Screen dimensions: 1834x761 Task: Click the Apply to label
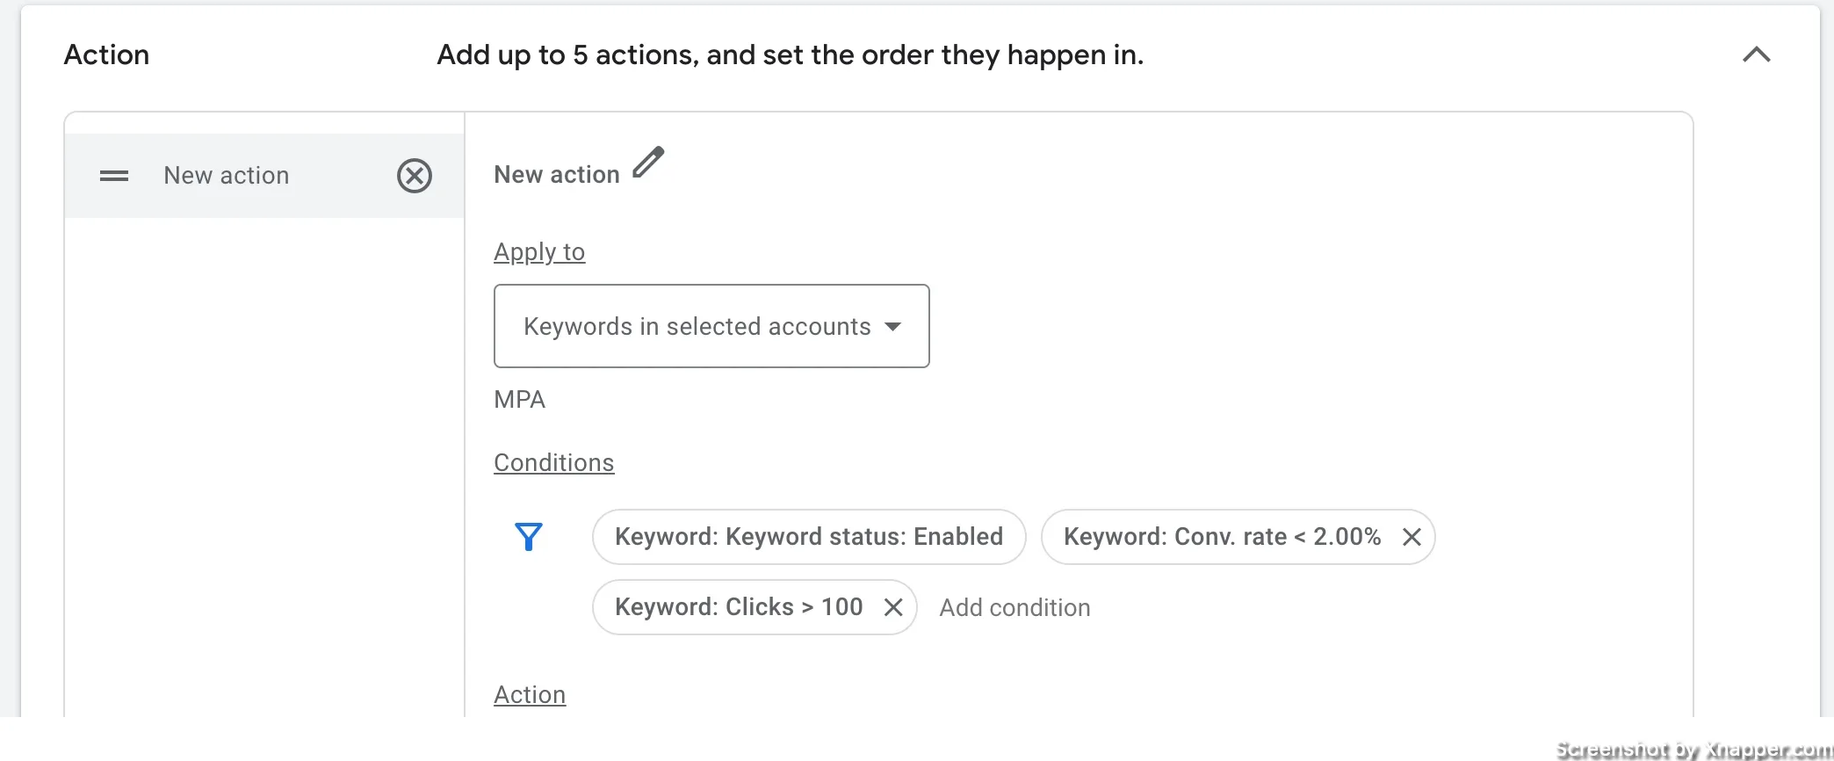coord(539,252)
